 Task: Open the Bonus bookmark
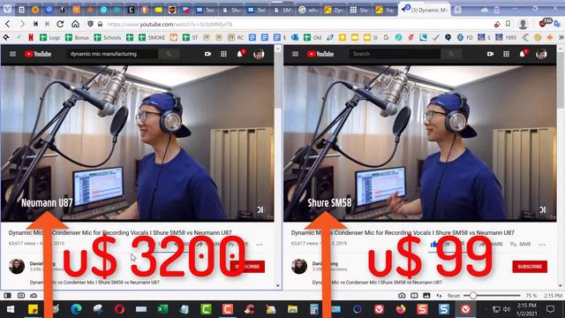pyautogui.click(x=77, y=37)
